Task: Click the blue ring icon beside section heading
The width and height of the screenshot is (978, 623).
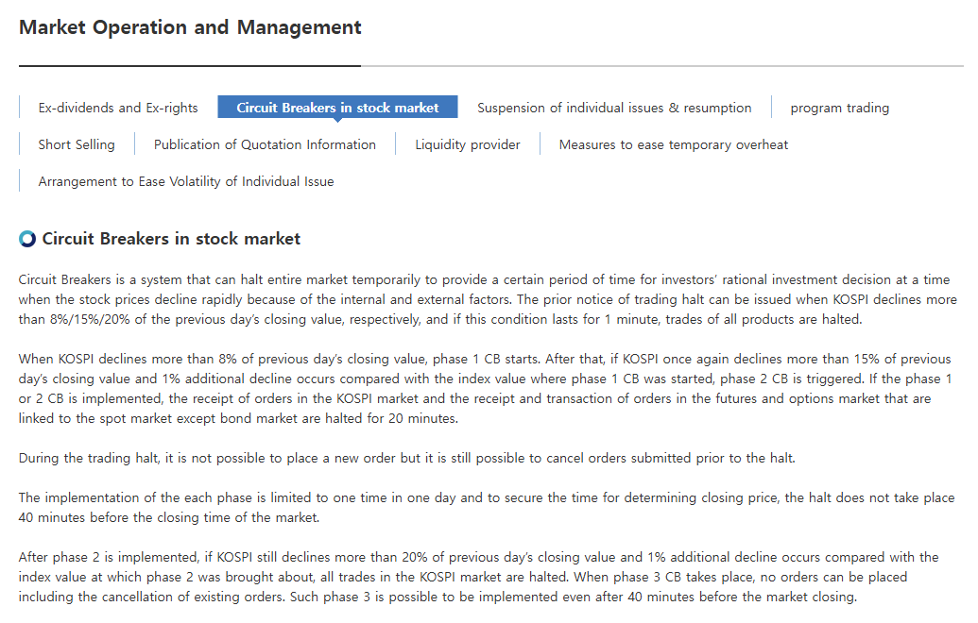Action: (x=27, y=239)
